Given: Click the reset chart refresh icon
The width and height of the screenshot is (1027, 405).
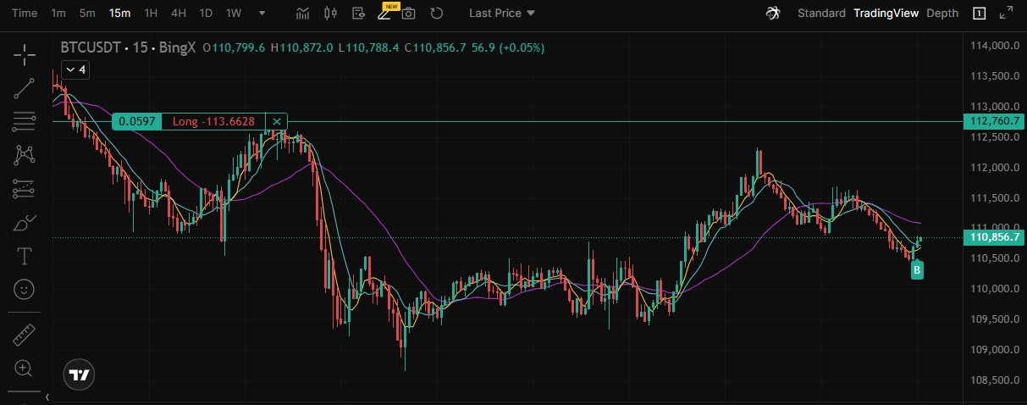Looking at the screenshot, I should point(437,13).
